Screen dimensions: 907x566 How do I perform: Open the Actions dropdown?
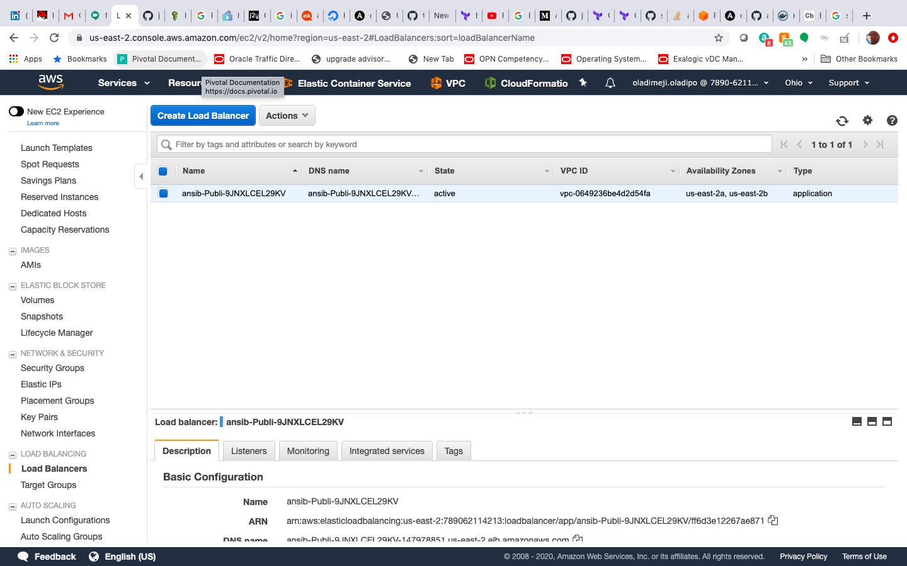pos(287,116)
